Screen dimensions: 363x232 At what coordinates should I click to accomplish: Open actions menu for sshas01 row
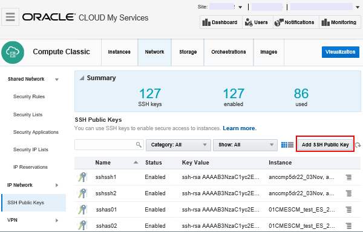[348, 209]
